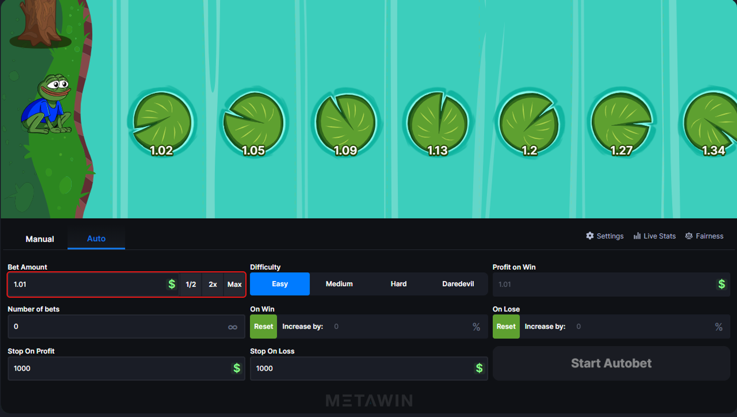737x417 pixels.
Task: Select the 1.02 lily pad
Action: pos(162,122)
